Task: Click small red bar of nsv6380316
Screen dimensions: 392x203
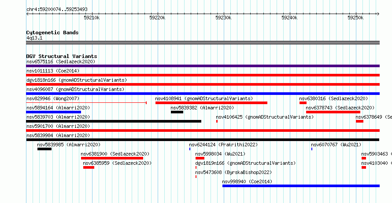Action: pyautogui.click(x=303, y=103)
